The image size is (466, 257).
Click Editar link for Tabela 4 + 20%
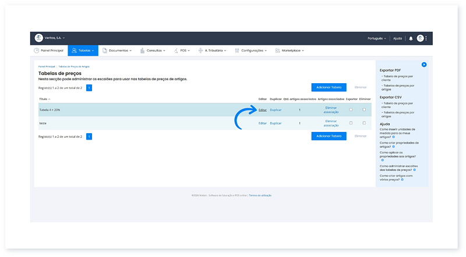(x=263, y=109)
